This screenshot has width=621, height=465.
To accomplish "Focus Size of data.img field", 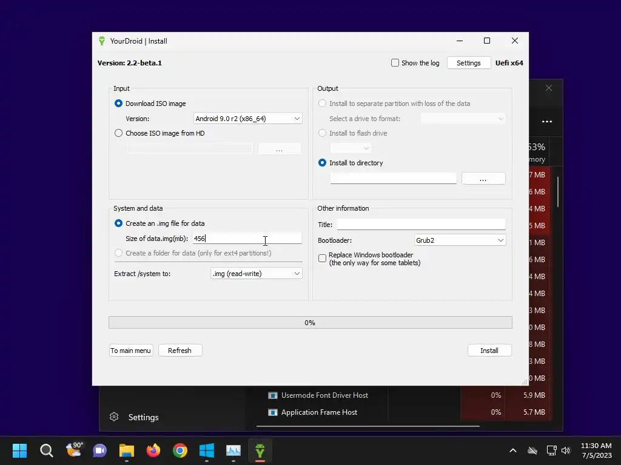I will point(247,239).
